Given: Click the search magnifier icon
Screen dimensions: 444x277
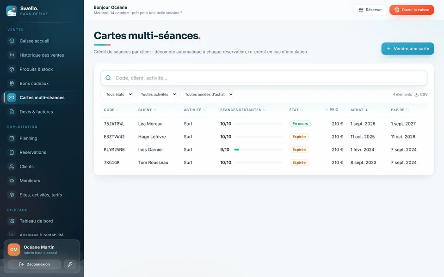Looking at the screenshot, I should click(x=108, y=78).
